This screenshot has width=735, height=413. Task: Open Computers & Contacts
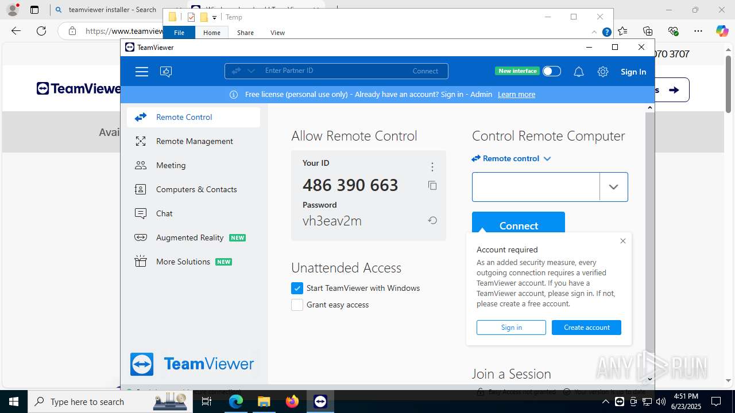[x=194, y=189]
